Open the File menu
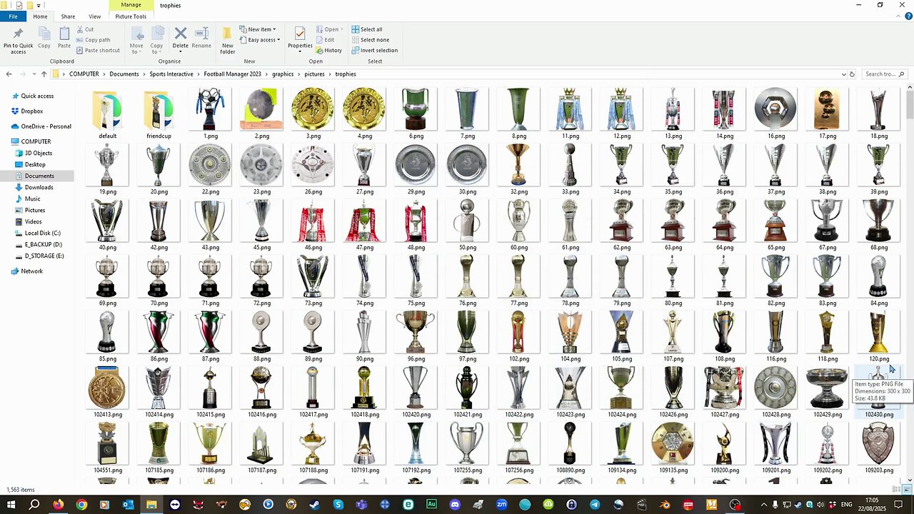 [x=13, y=16]
